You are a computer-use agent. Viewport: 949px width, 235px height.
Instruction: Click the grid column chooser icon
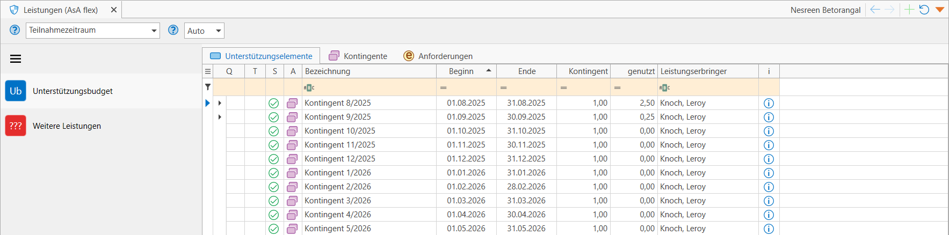(208, 71)
